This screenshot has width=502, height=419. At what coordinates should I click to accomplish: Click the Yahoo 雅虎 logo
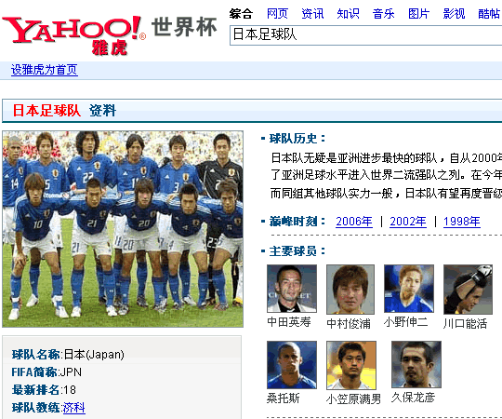coord(74,35)
